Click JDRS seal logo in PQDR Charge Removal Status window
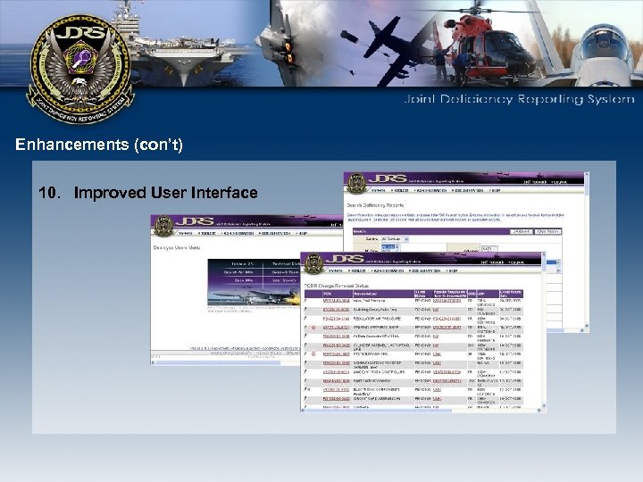 pyautogui.click(x=313, y=263)
